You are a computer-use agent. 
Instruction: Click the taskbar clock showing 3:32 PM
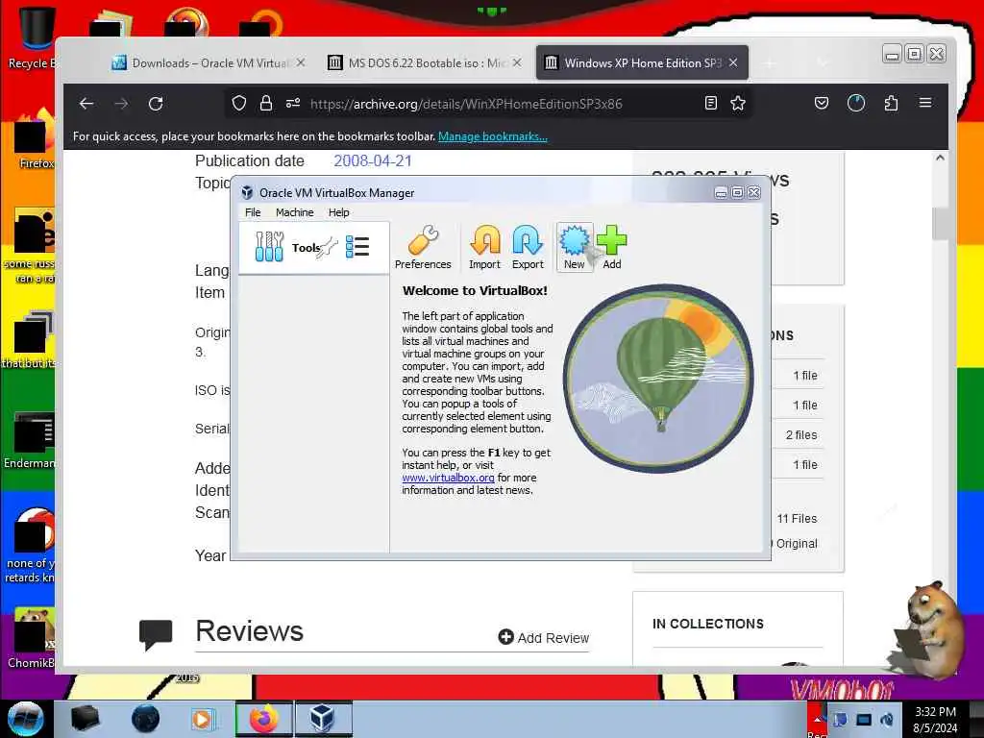[935, 719]
